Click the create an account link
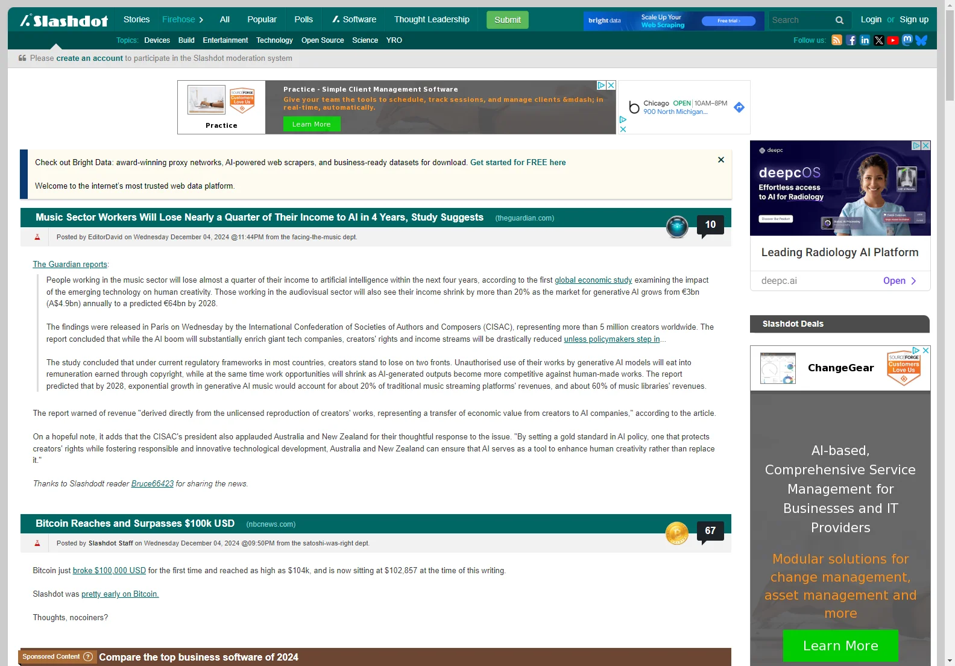Screen dimensions: 955x666 (x=89, y=58)
